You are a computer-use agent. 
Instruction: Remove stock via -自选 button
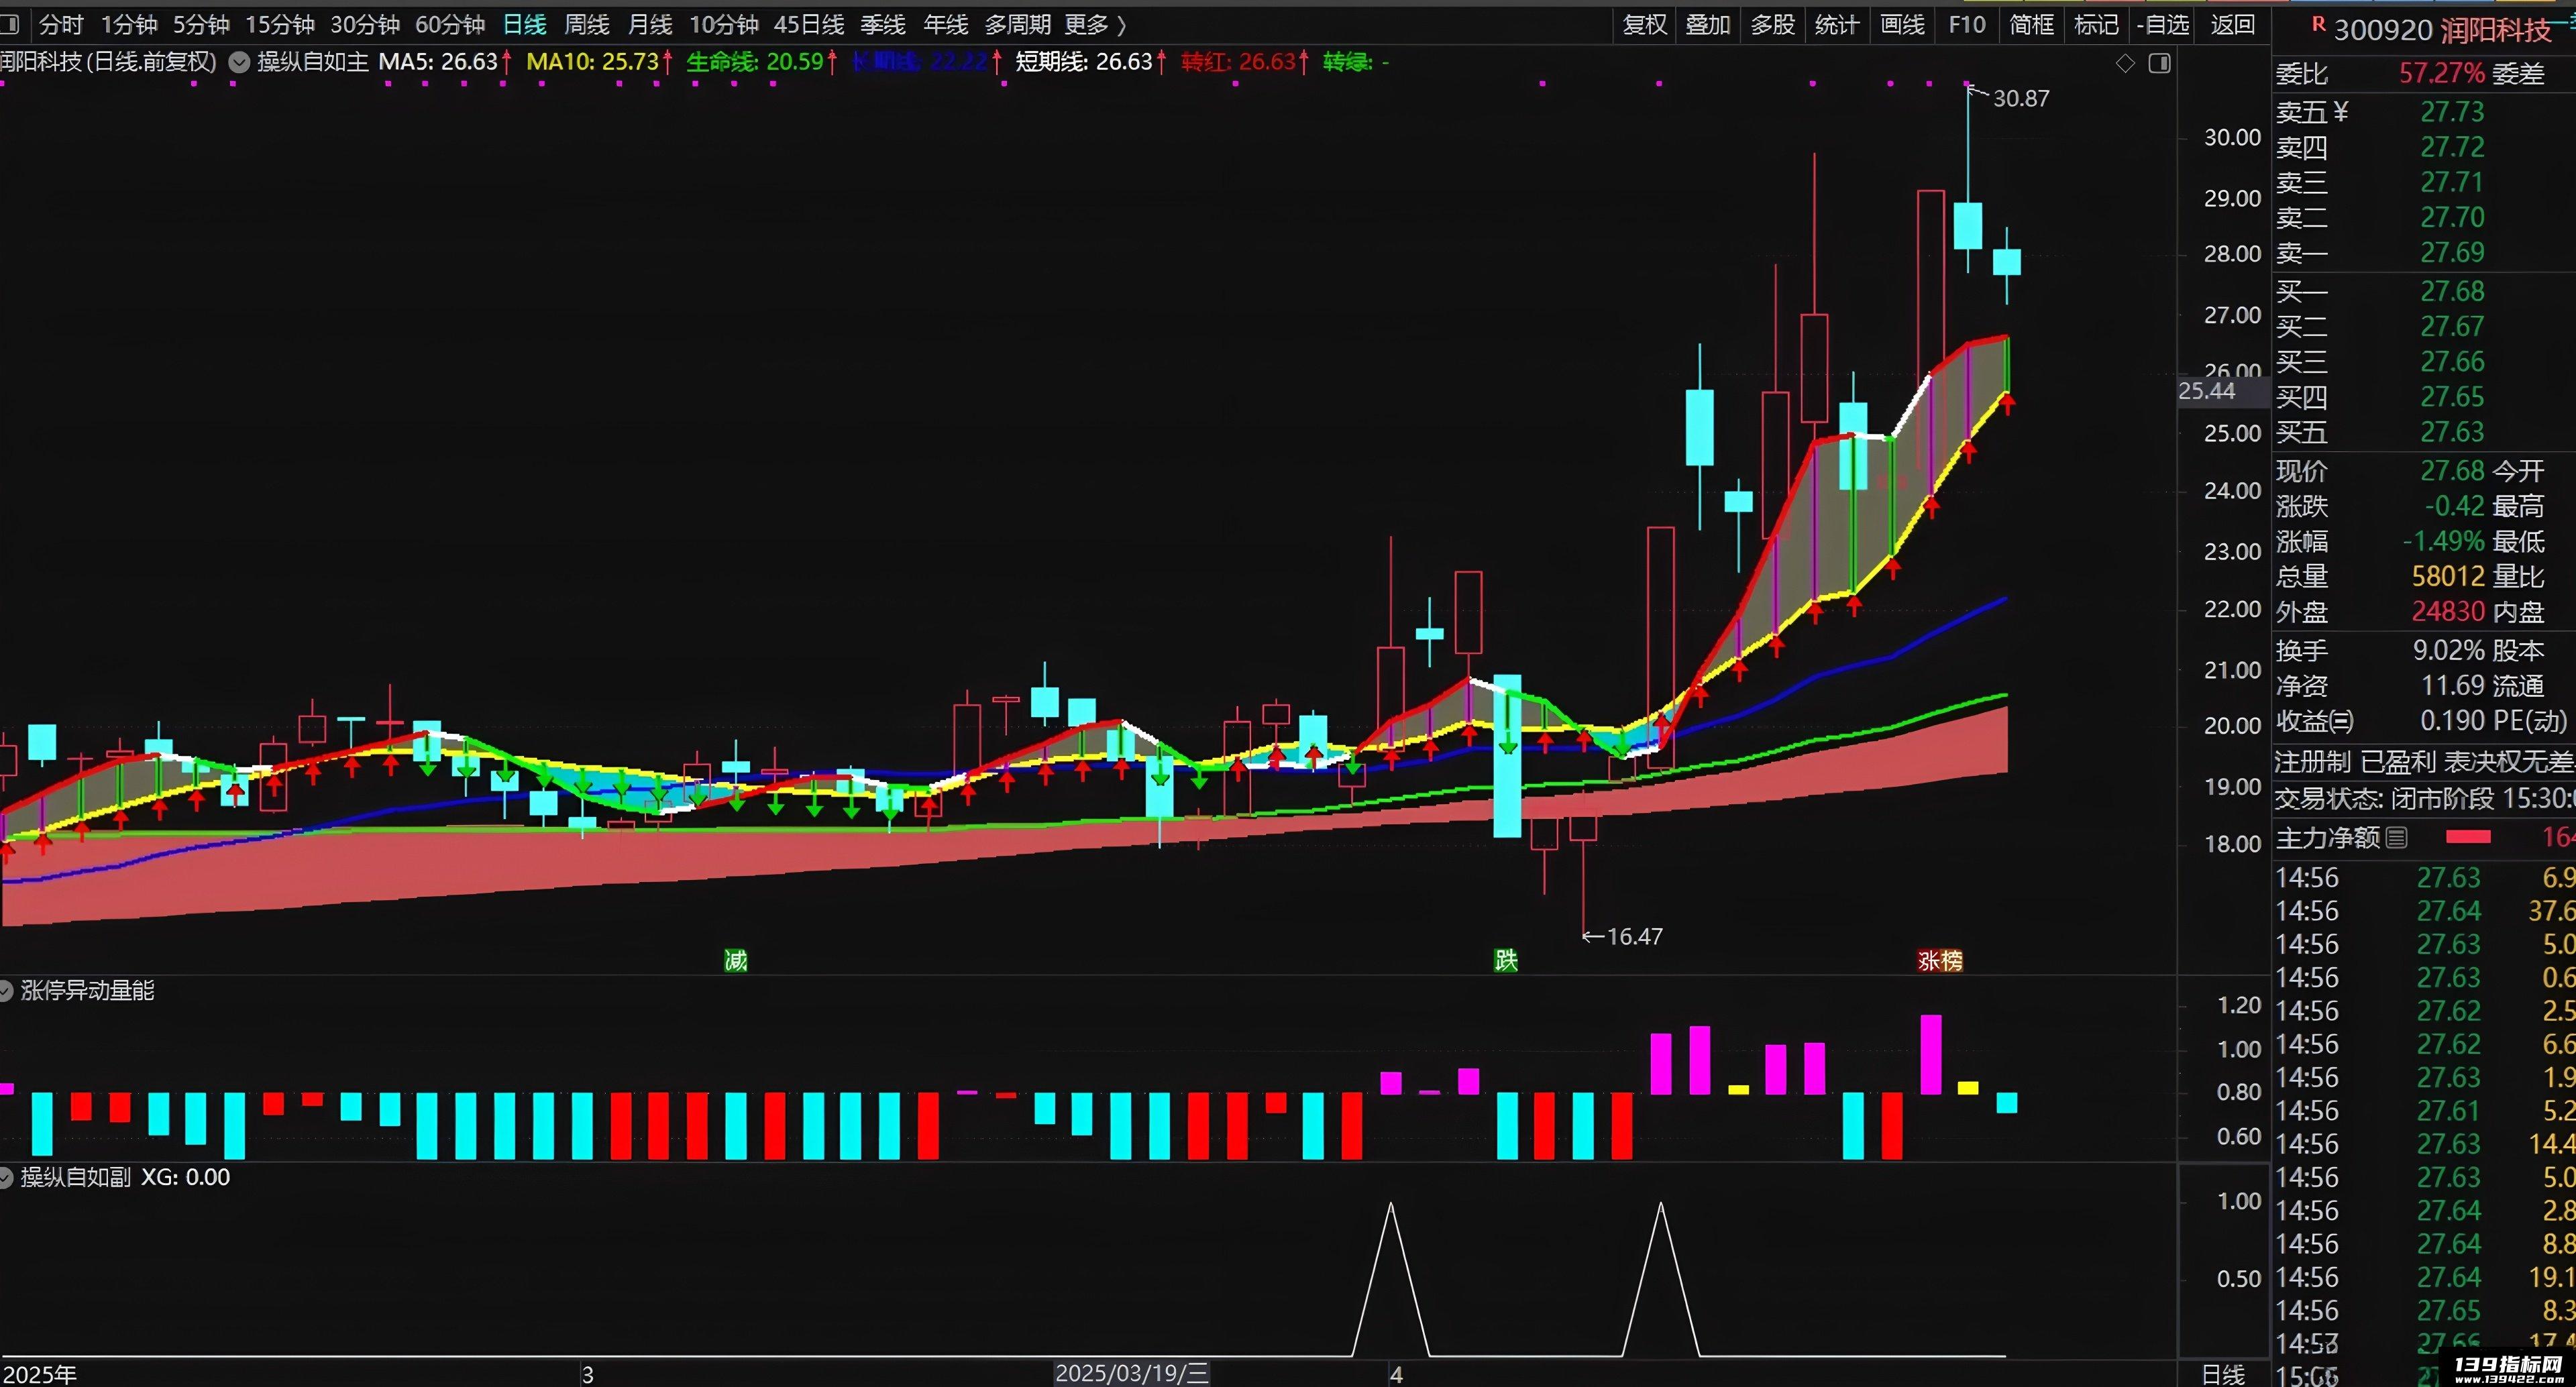2163,24
